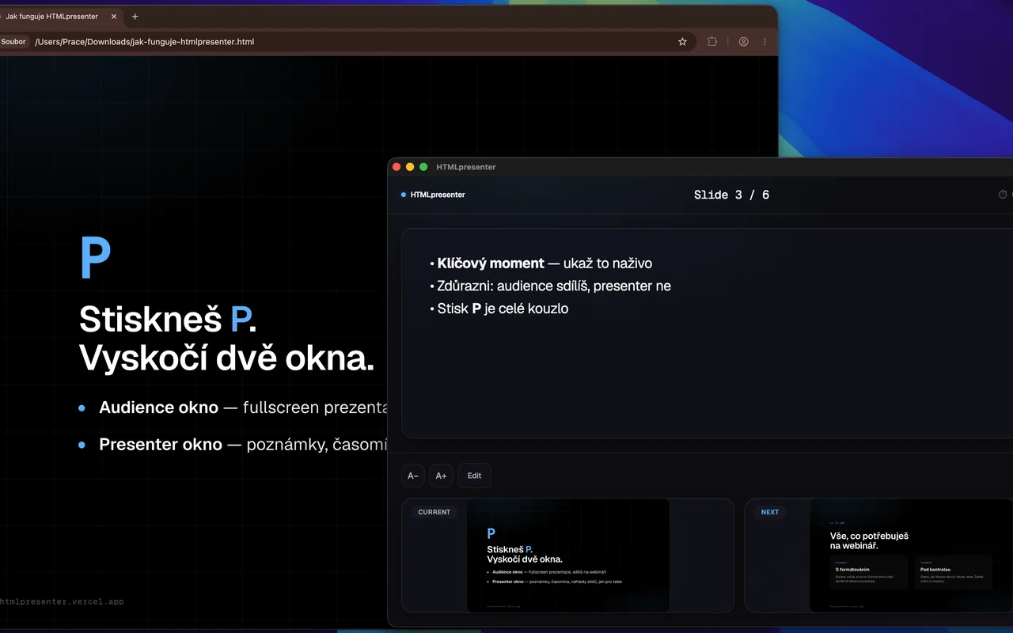Click the timer clock icon in presenter window

[x=1003, y=195]
